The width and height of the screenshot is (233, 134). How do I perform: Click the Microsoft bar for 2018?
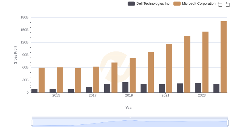pos(114,78)
